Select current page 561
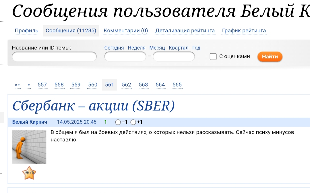This screenshot has width=310, height=193. pos(110,84)
